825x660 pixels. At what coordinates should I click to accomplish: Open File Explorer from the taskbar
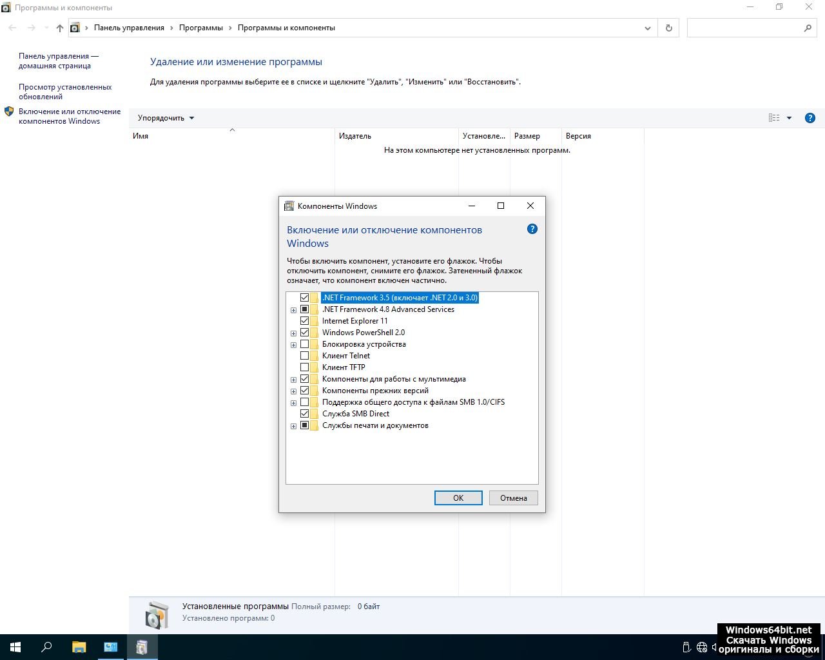tap(79, 647)
